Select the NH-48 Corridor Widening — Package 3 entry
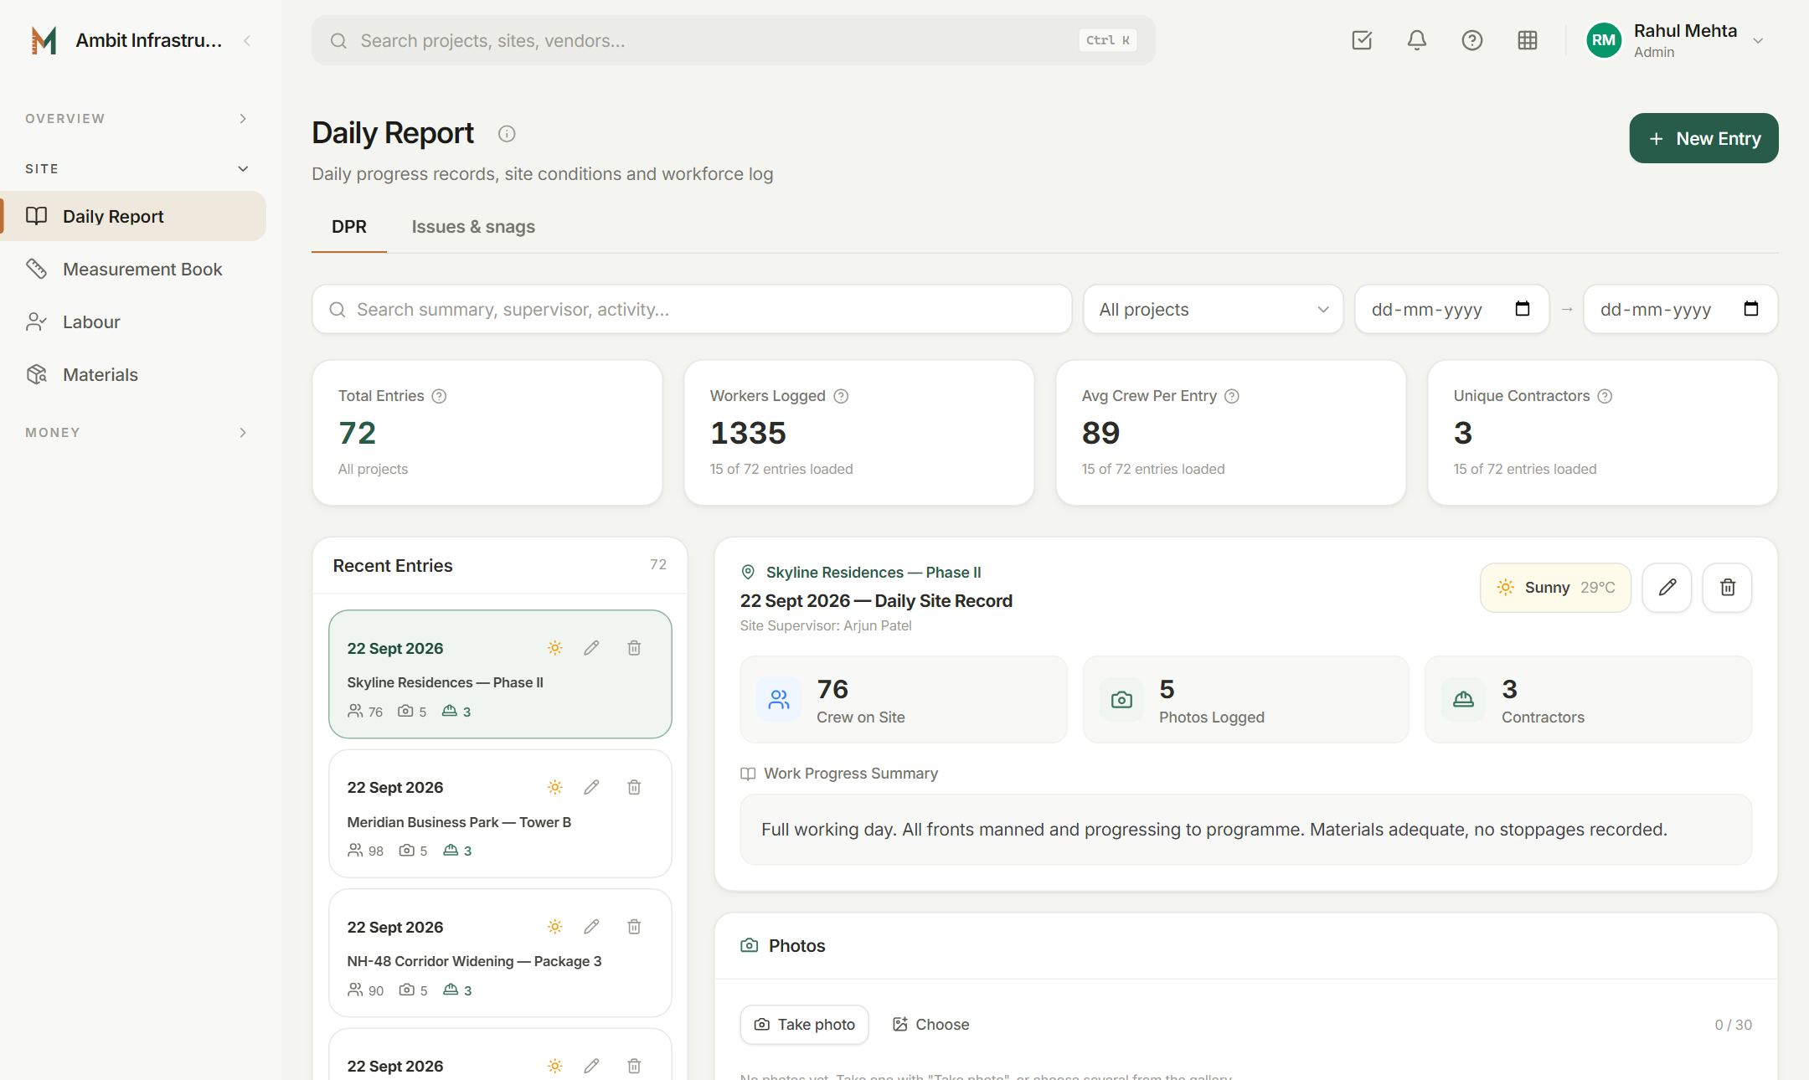 click(500, 953)
